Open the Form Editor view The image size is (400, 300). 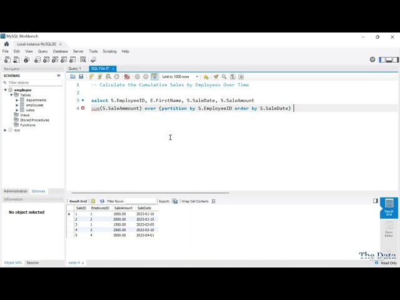[389, 229]
